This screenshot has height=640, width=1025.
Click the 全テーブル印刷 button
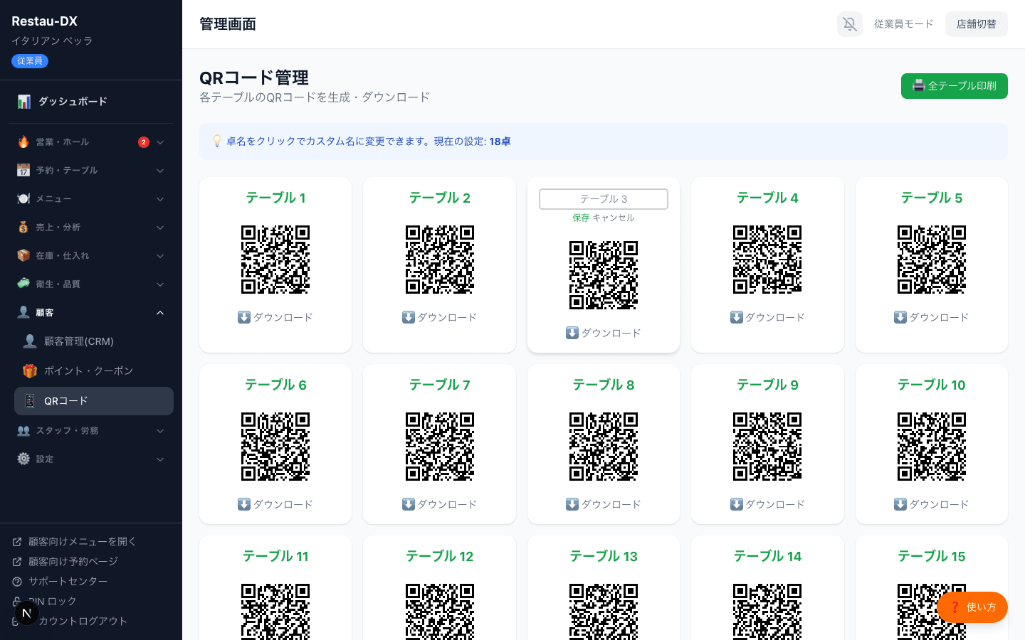[955, 86]
